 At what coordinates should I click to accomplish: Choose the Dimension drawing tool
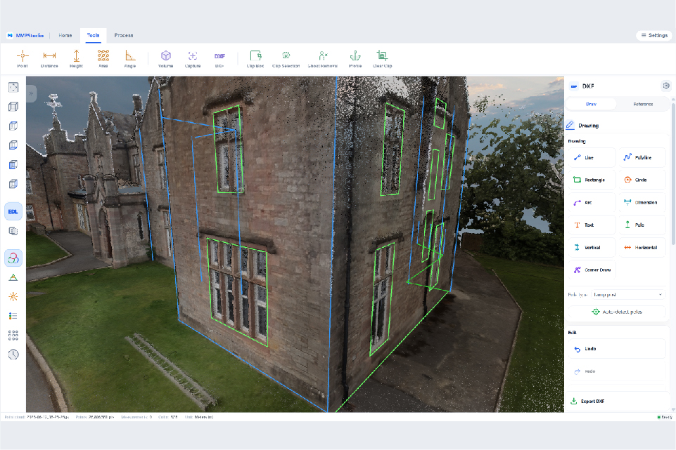pyautogui.click(x=642, y=202)
